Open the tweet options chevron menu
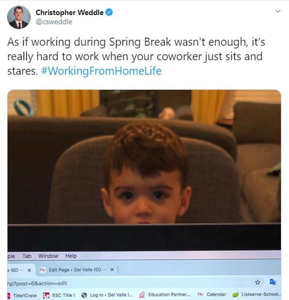 (278, 11)
